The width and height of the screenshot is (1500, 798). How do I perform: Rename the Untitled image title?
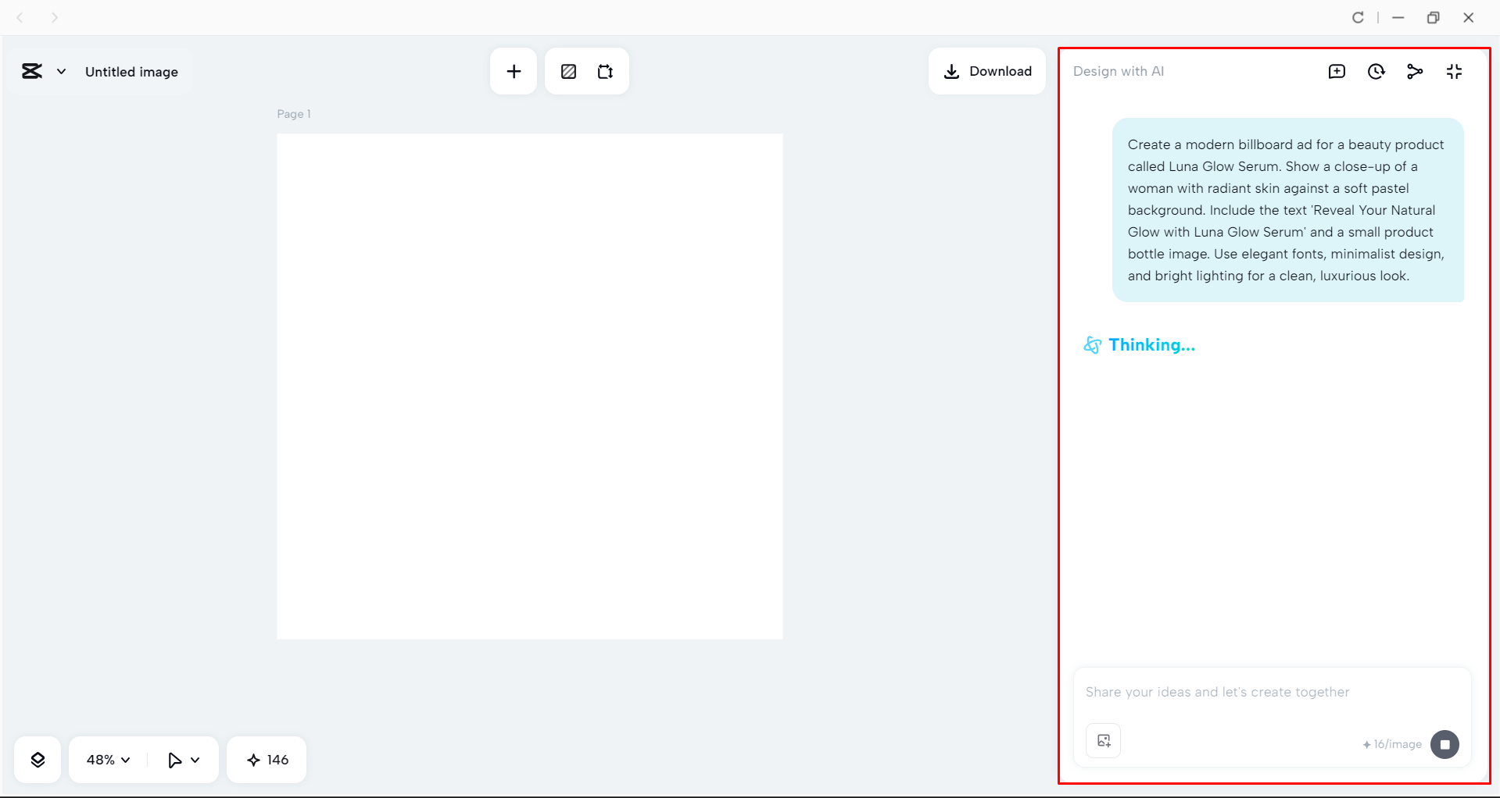tap(131, 71)
